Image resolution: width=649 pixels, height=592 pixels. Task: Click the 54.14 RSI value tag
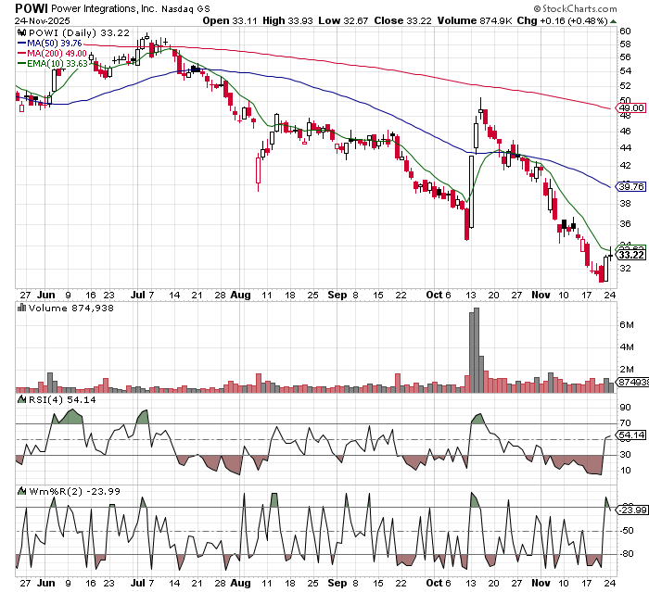(631, 435)
